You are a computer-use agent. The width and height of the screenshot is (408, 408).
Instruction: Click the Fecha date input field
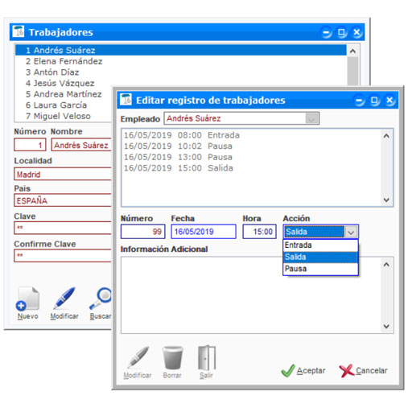(204, 232)
